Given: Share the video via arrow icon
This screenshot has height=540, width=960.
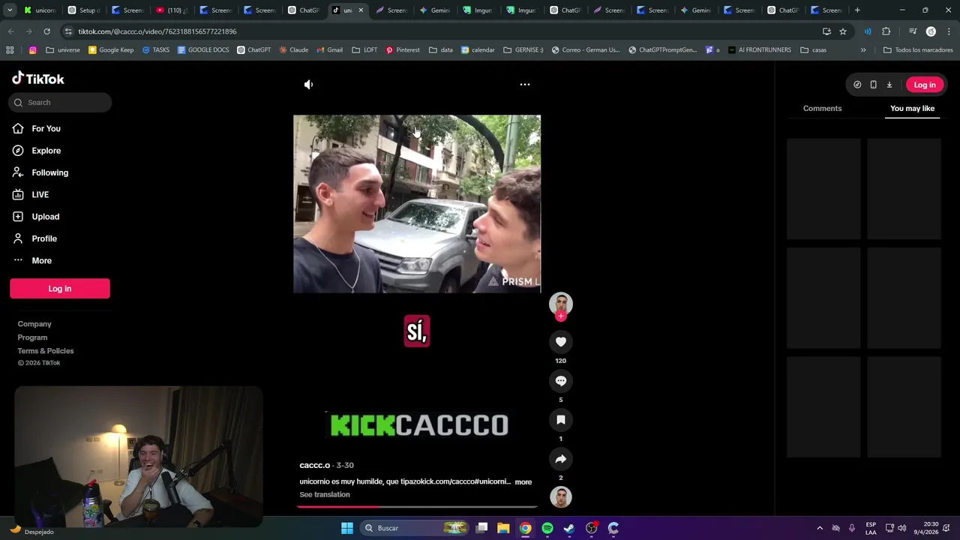Looking at the screenshot, I should point(560,459).
